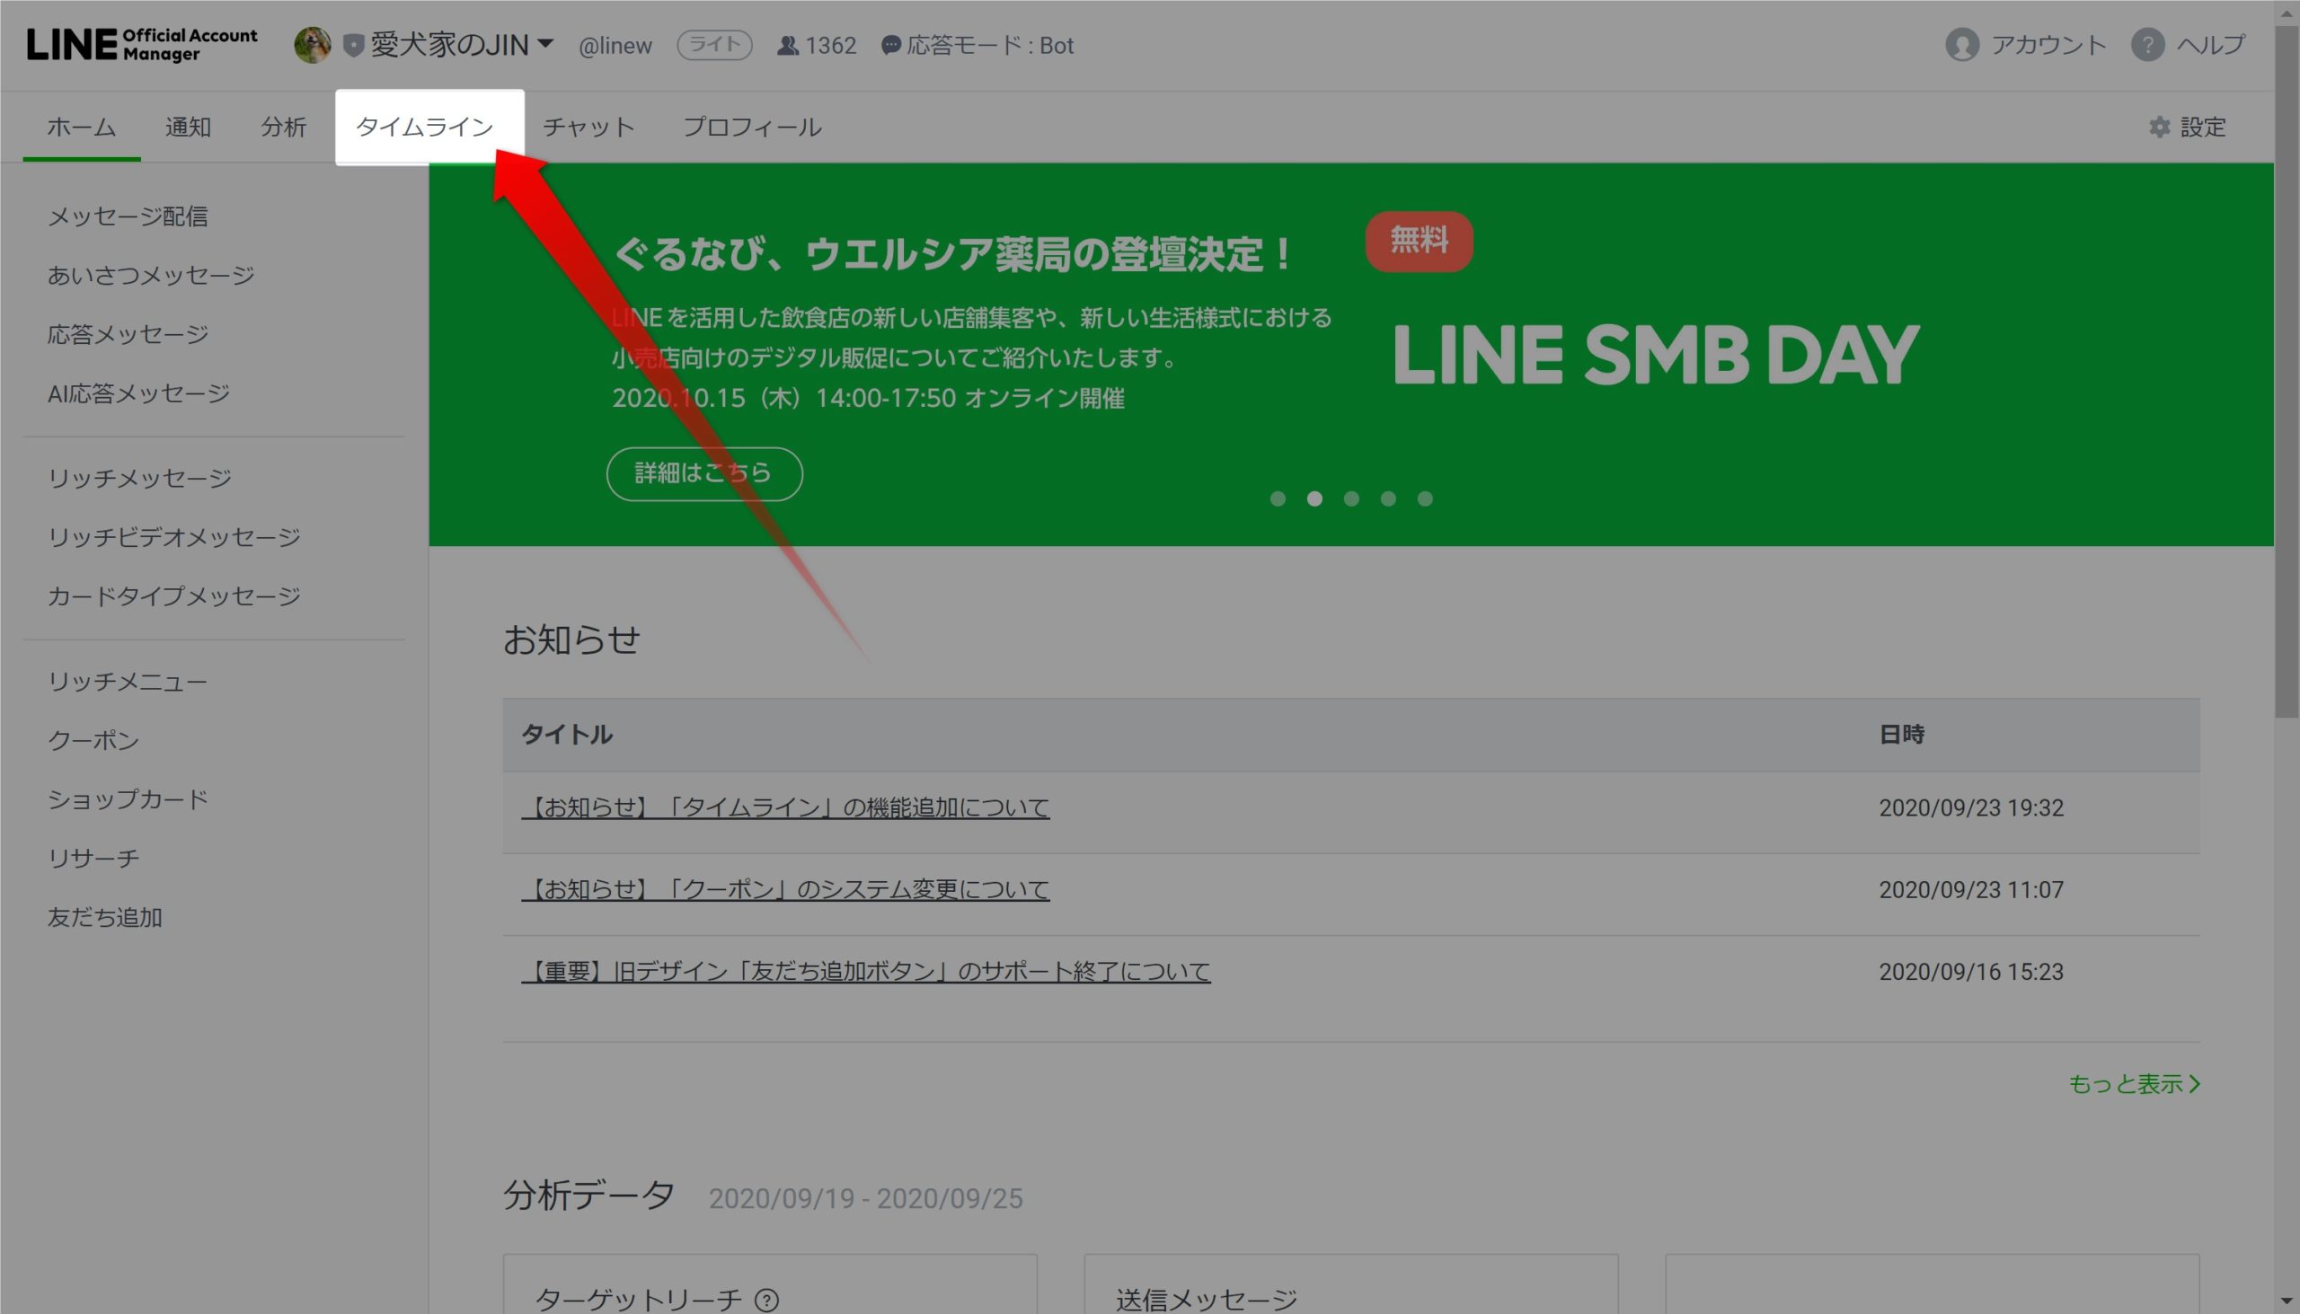This screenshot has height=1314, width=2300.
Task: Click the vertical page scrollbar thumb
Action: [x=2287, y=372]
